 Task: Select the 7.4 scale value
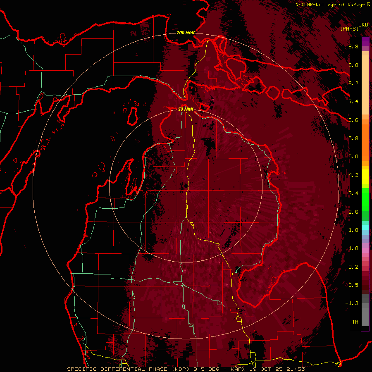click(353, 102)
